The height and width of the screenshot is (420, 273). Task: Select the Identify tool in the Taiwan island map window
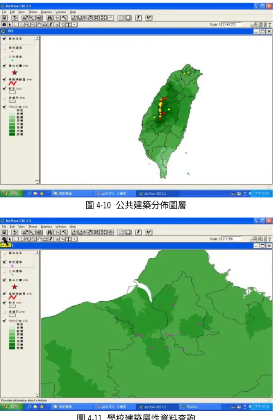pyautogui.click(x=4, y=24)
